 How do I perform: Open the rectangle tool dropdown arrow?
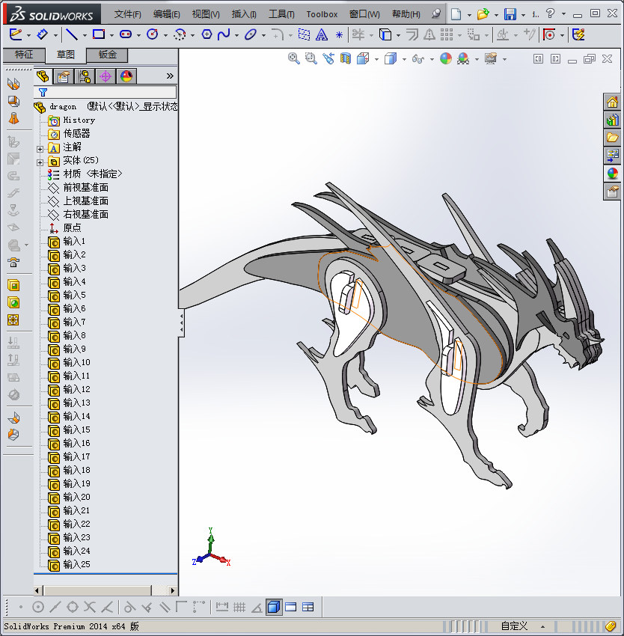111,35
